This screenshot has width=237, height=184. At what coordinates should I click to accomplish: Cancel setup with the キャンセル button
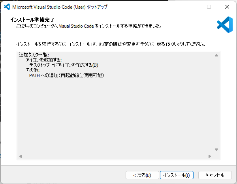pyautogui.click(x=215, y=175)
